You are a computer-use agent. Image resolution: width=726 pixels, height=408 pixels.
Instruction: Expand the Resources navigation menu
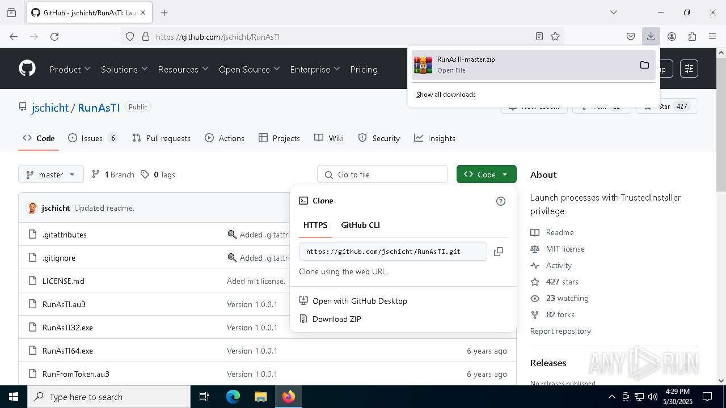click(183, 69)
